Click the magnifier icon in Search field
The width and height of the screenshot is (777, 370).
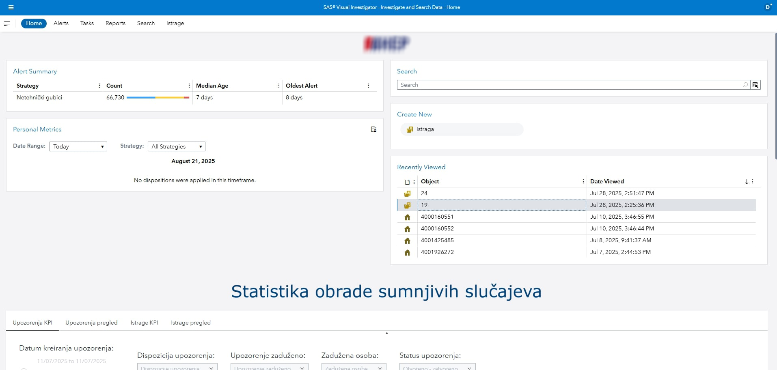[x=745, y=85]
